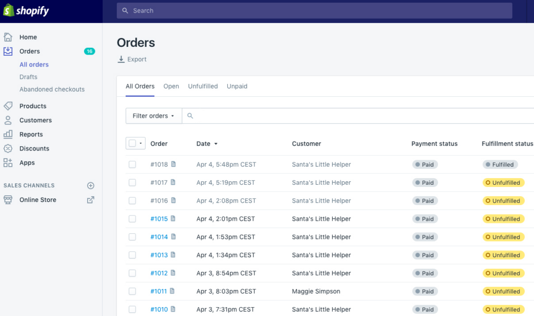Switch to the Unpaid tab
Image resolution: width=534 pixels, height=316 pixels.
point(237,86)
